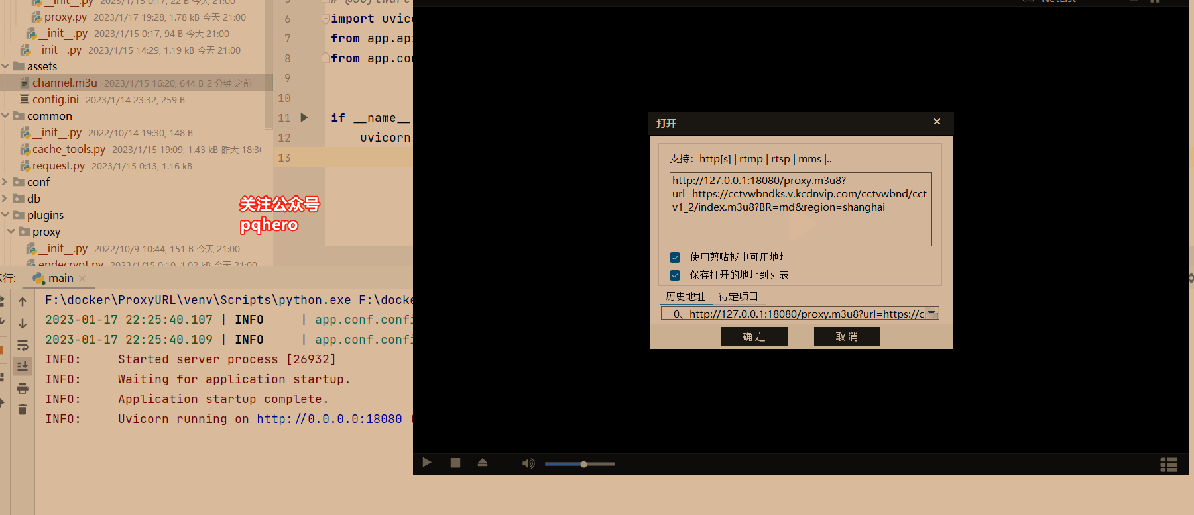Click the Python icon of cache_tools.py
The image size is (1194, 515).
coord(25,150)
